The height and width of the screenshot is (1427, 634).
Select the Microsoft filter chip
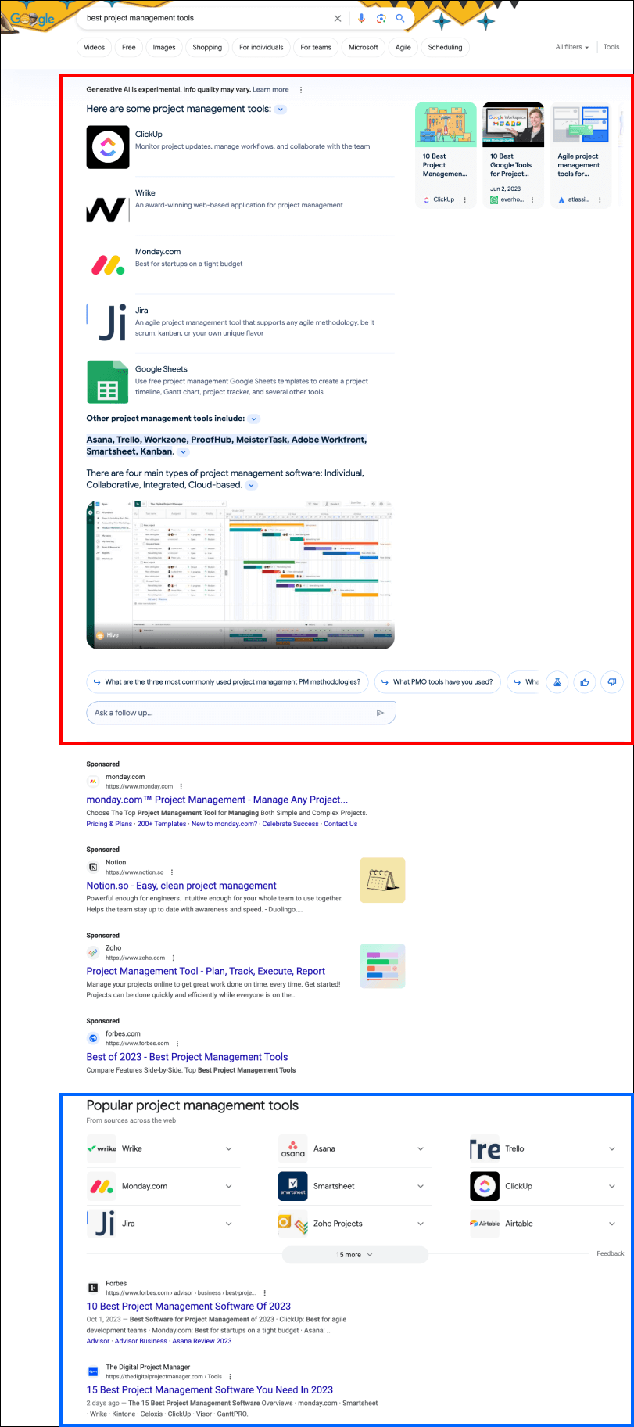(x=364, y=47)
